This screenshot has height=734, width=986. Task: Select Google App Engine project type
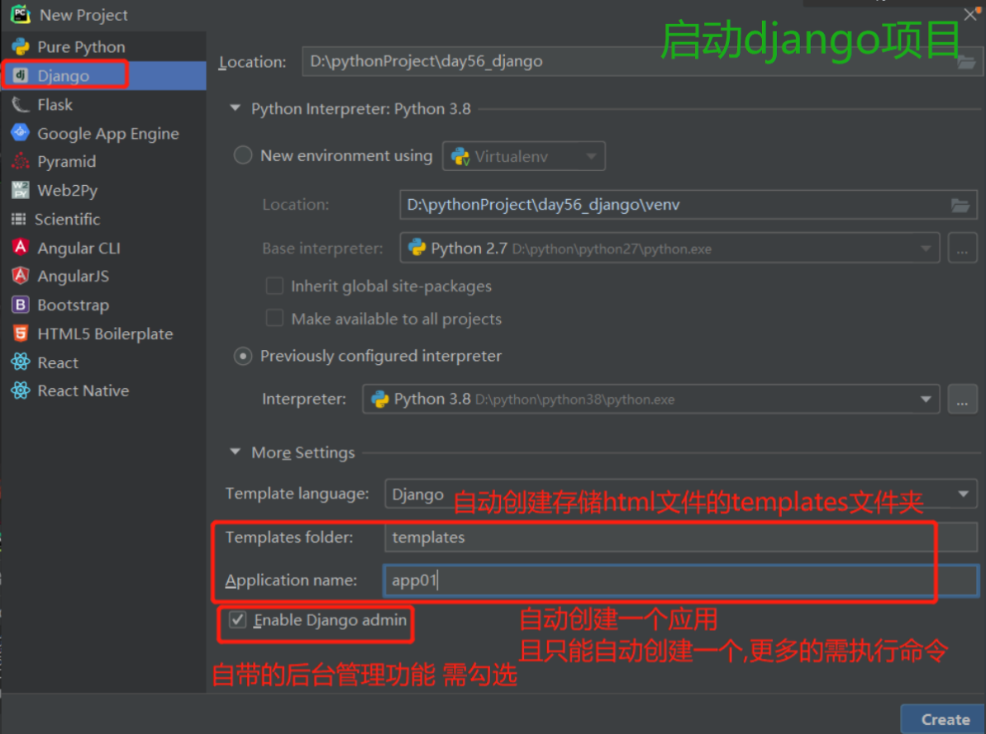(x=104, y=133)
